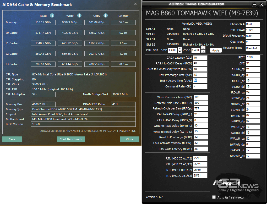Viewport: 267px width, 204px height.
Task: Minimize the ASRock Timing Configurator window
Action: click(254, 5)
